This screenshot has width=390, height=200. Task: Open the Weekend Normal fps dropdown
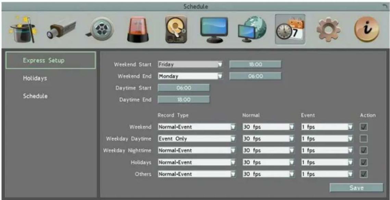[x=269, y=127]
